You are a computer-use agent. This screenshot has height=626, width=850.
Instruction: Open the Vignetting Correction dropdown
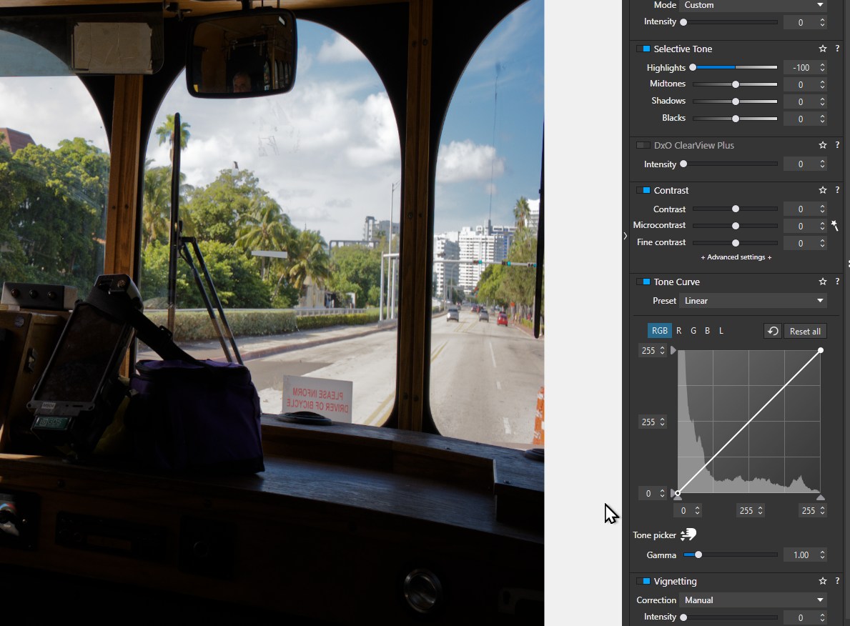pyautogui.click(x=753, y=600)
